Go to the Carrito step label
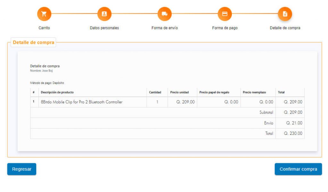328x192 pixels. click(x=44, y=28)
